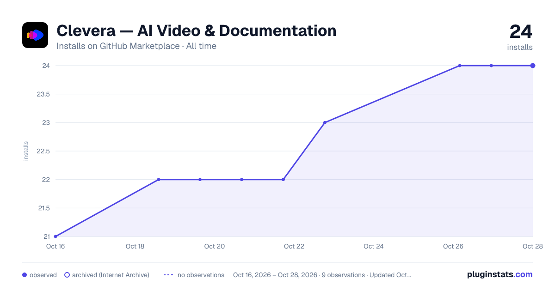Viewport: 555px width, 291px height.
Task: Select the first data point at 21 installs
Action: pos(55,236)
